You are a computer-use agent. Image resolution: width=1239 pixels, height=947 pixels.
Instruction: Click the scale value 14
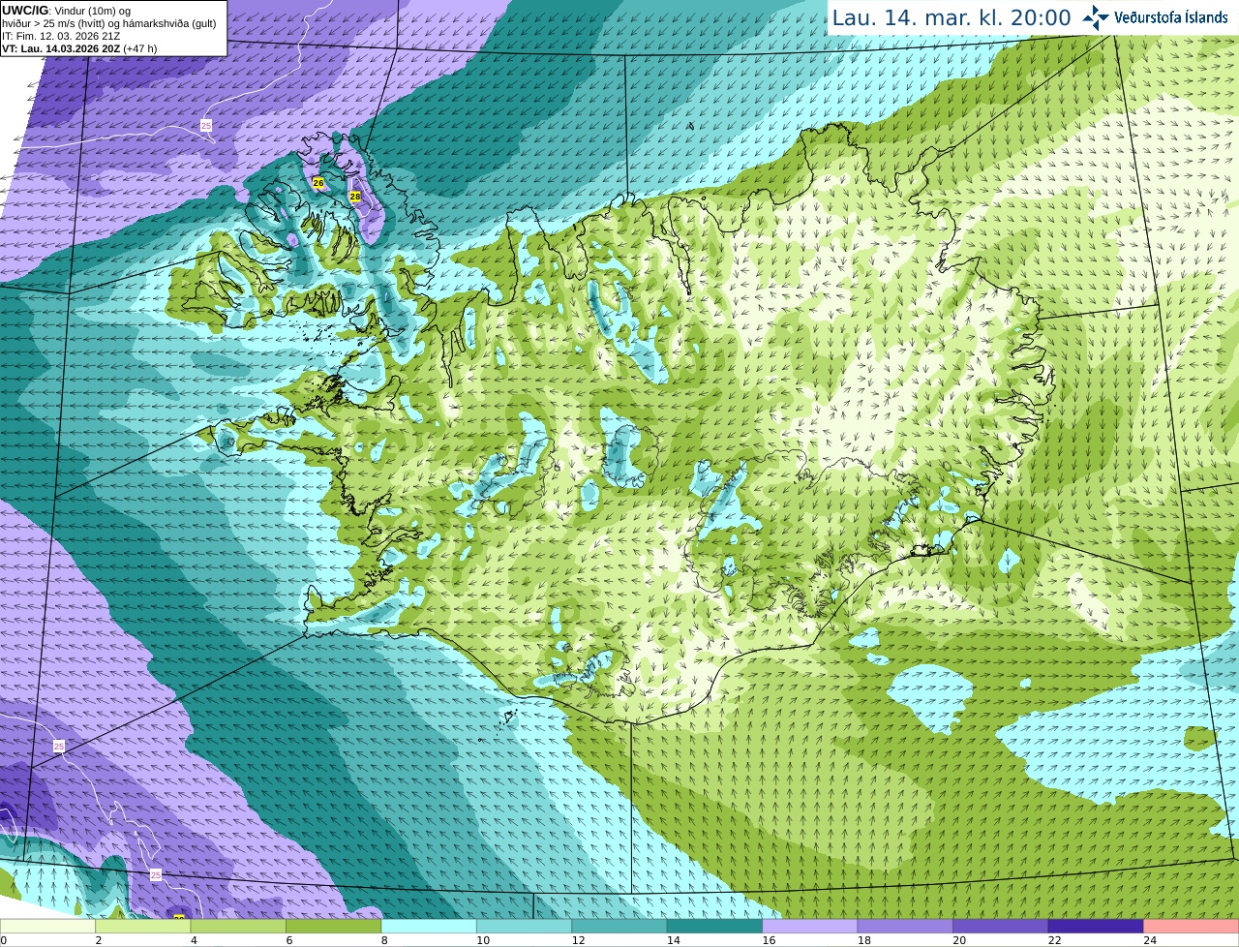(x=674, y=940)
